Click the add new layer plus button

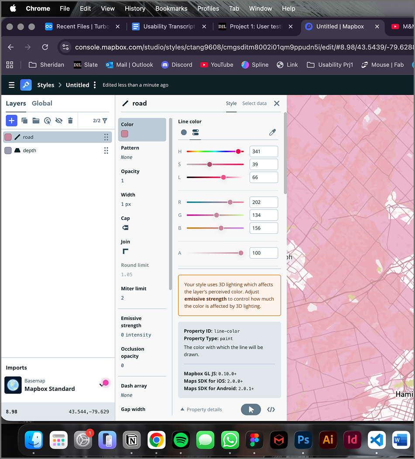click(x=12, y=121)
